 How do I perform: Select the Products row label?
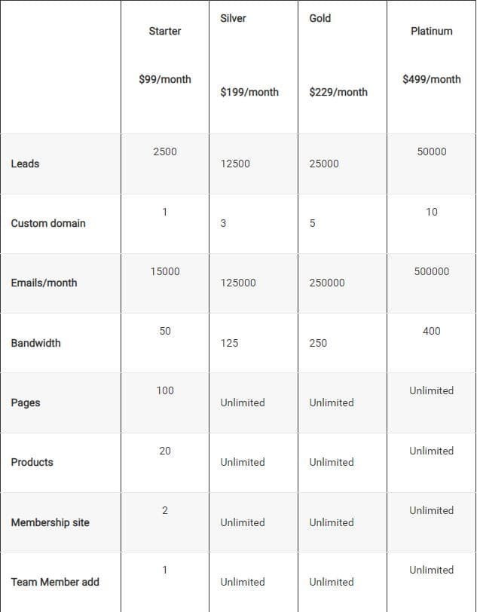[32, 462]
